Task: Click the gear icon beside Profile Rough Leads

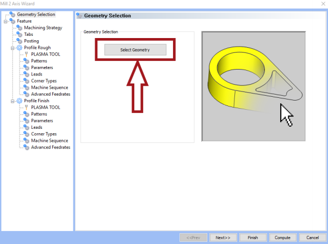Action: tap(26, 74)
